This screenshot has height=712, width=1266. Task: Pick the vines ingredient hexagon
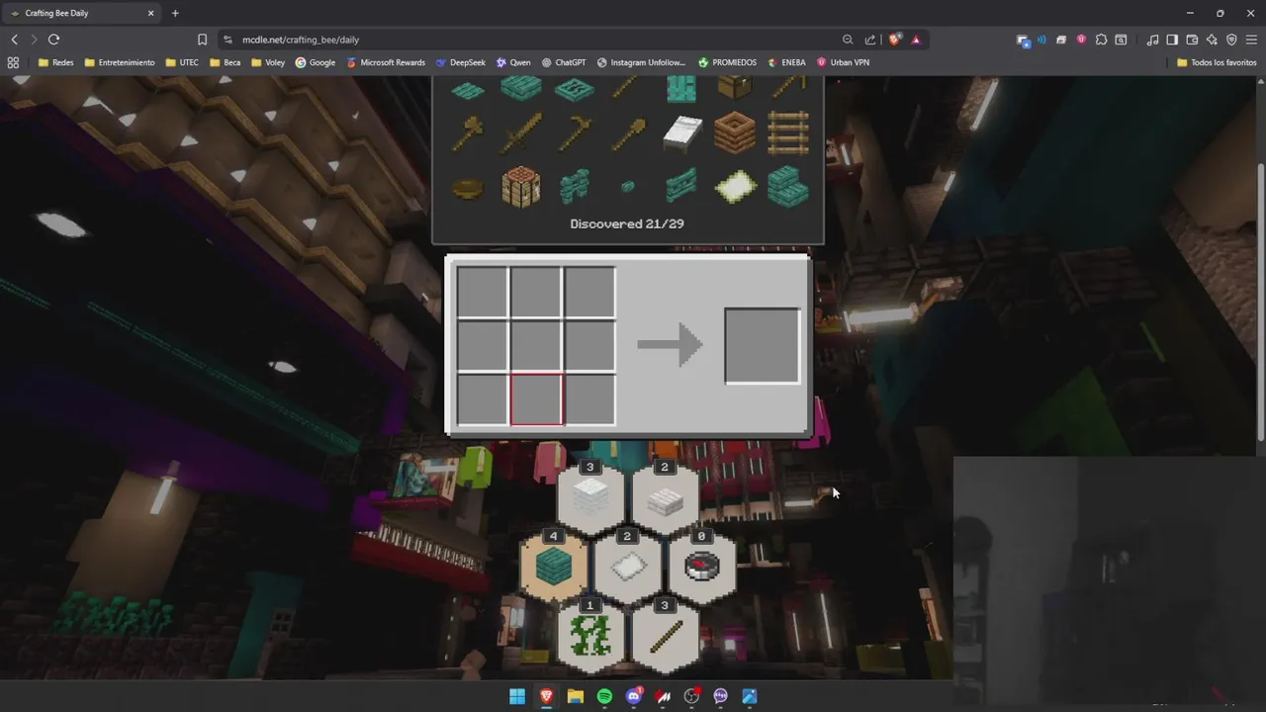point(590,635)
